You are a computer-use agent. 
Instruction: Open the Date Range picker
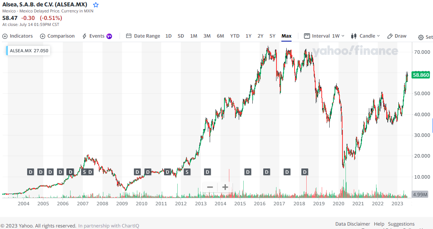point(143,36)
